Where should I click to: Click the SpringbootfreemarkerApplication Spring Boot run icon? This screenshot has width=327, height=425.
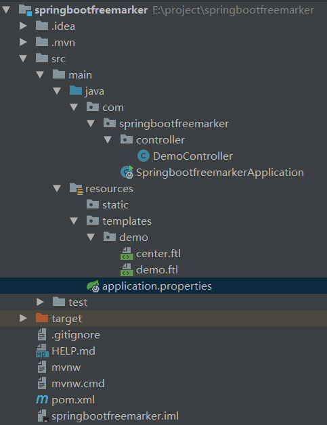pyautogui.click(x=127, y=172)
